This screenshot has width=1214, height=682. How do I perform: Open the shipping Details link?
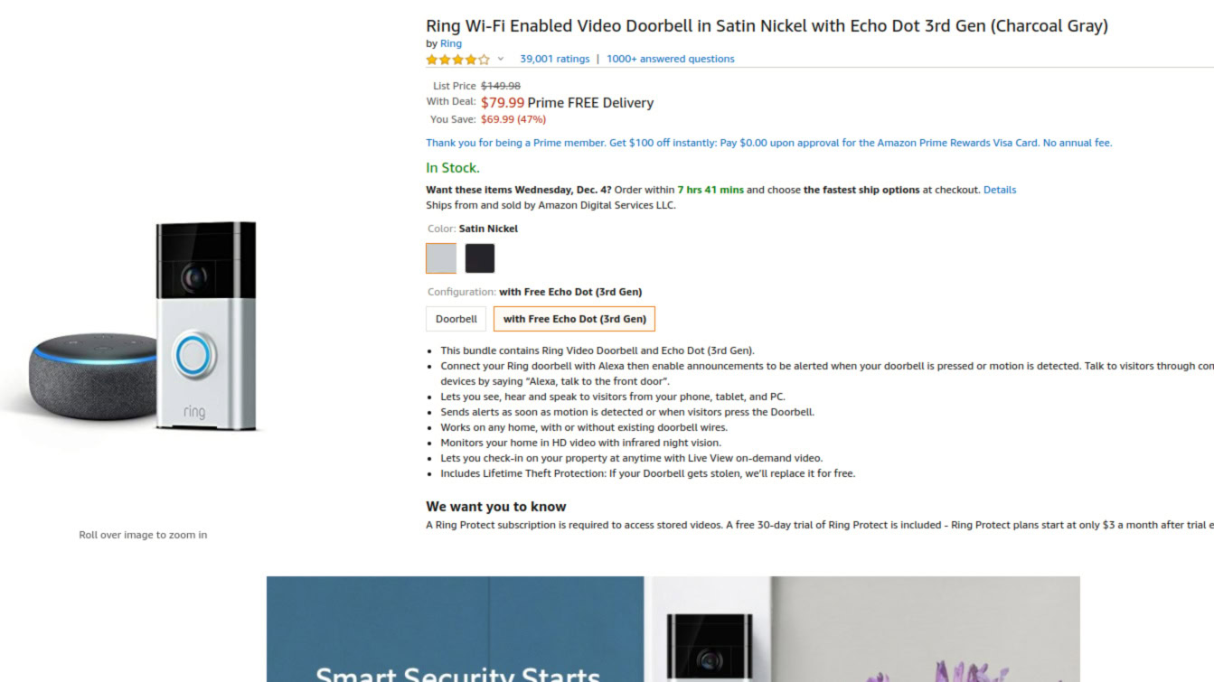1000,190
